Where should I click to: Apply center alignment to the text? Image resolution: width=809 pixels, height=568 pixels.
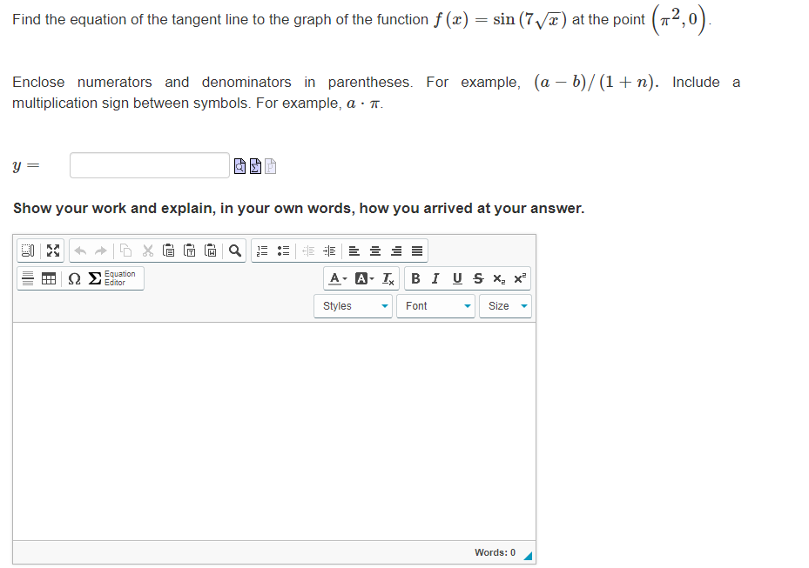pyautogui.click(x=374, y=251)
